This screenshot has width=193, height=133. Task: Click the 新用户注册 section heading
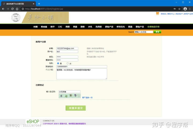tap(41, 42)
